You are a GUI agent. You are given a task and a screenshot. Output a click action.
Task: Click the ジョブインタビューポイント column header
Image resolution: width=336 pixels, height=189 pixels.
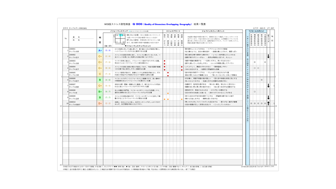coord(213,31)
